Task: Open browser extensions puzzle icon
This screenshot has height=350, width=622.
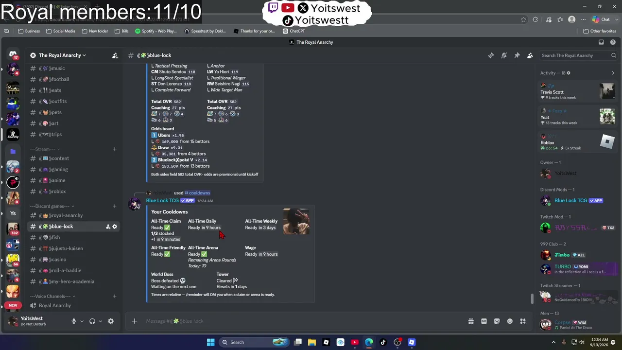Action: 535,19
